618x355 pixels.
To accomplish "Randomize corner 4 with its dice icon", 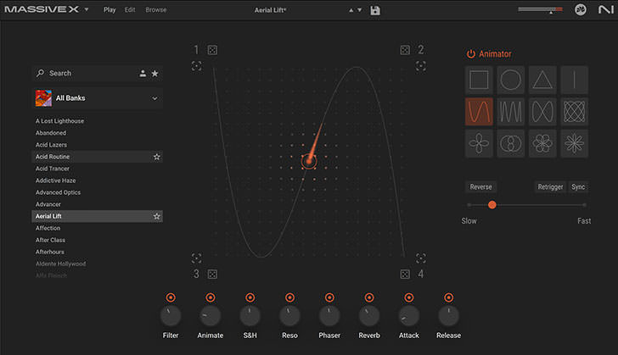I will [405, 274].
